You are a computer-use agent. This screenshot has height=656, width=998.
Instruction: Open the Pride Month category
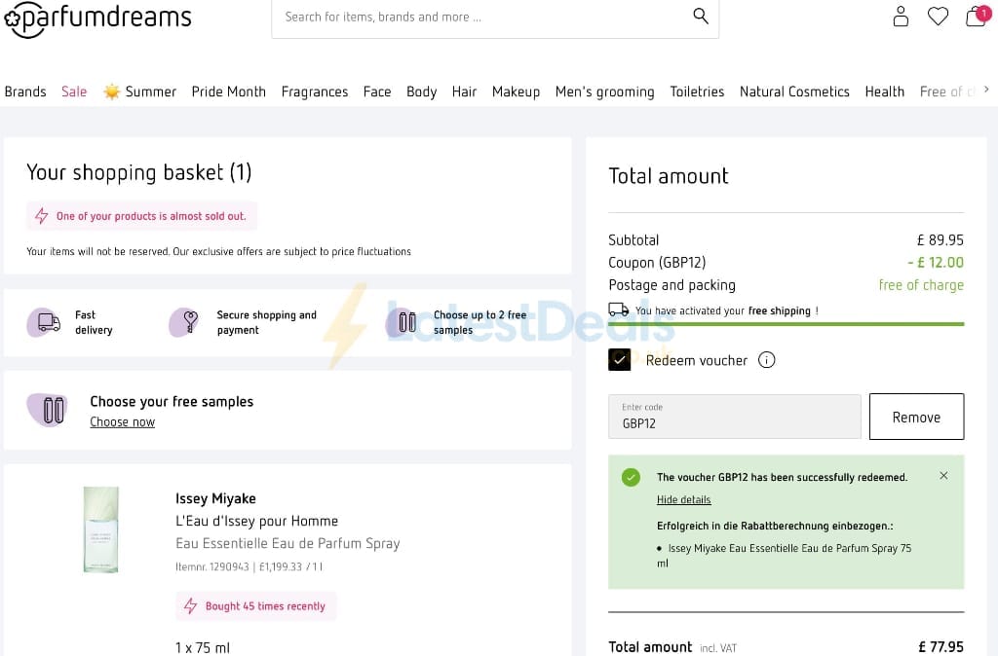(x=228, y=91)
